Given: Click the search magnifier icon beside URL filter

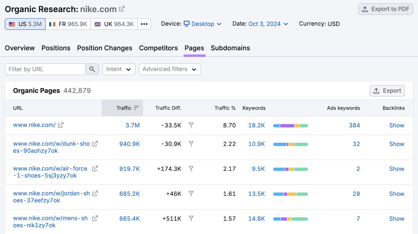Looking at the screenshot, I should coord(92,69).
